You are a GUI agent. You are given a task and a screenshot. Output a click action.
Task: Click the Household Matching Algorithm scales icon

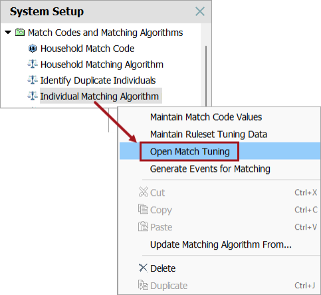(33, 64)
